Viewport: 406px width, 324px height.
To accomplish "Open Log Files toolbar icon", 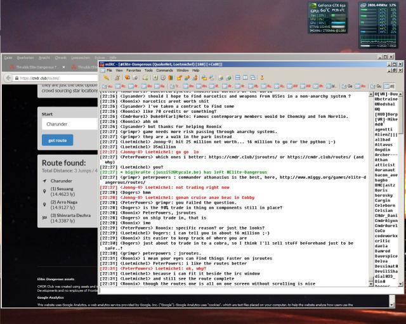I will click(212, 77).
